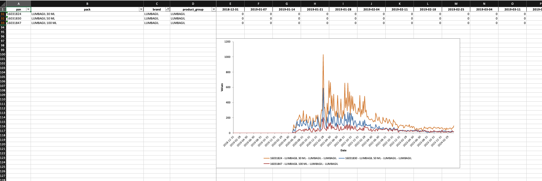Select column A header

19,4
